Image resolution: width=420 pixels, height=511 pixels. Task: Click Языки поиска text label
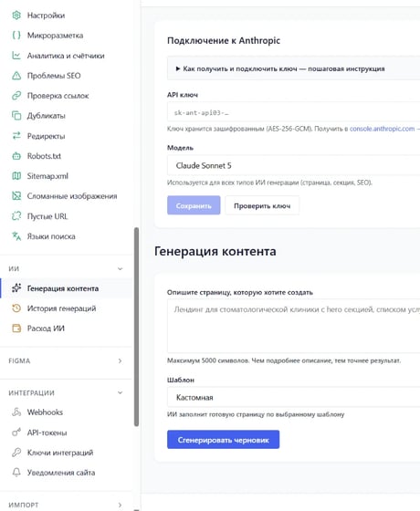point(51,236)
